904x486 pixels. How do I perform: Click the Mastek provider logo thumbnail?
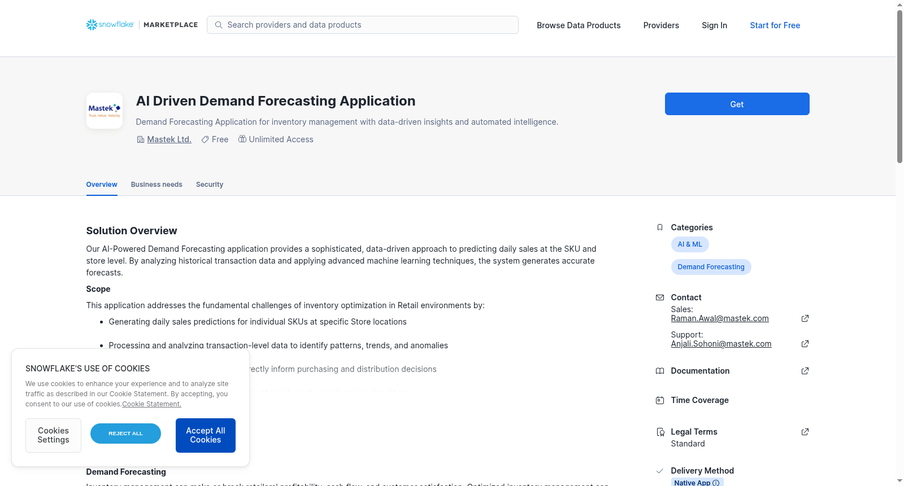pyautogui.click(x=105, y=111)
